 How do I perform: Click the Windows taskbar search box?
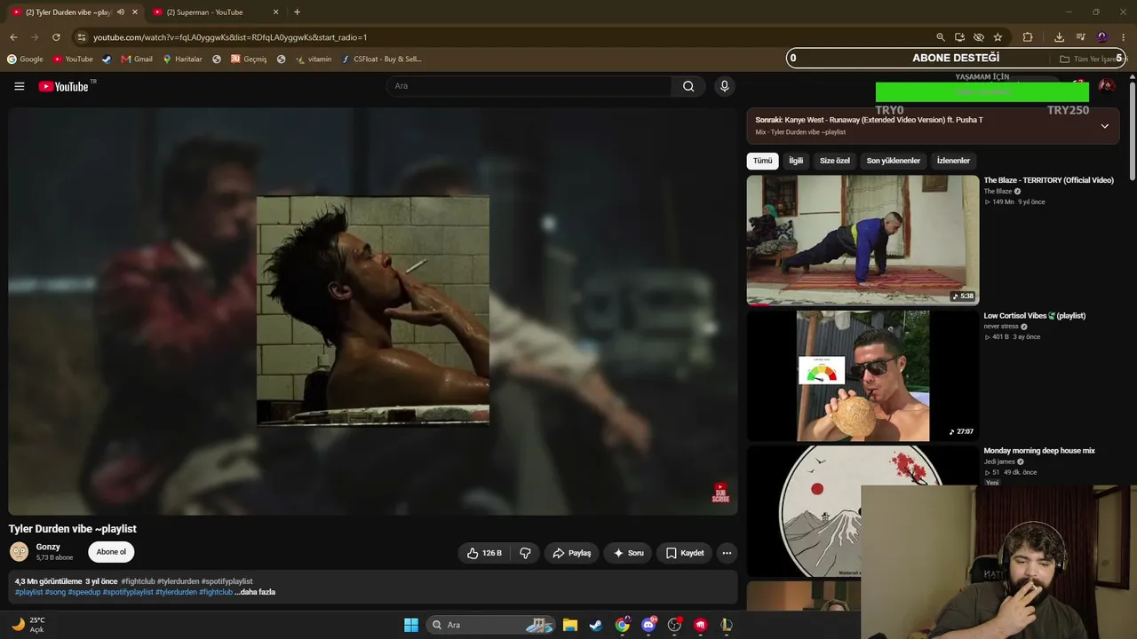(x=490, y=625)
